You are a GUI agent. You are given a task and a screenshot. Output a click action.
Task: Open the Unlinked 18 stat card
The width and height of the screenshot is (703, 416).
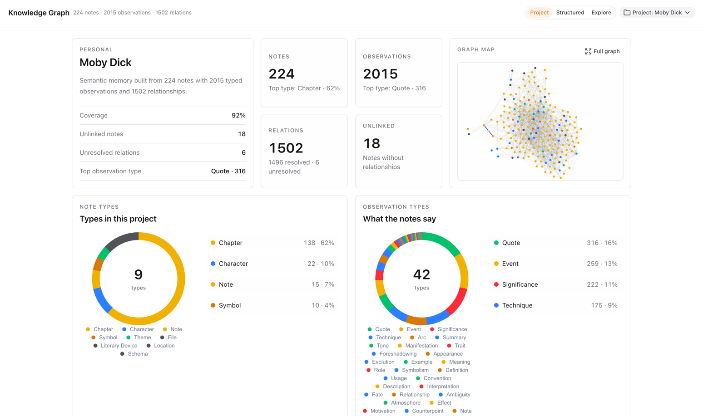point(399,152)
